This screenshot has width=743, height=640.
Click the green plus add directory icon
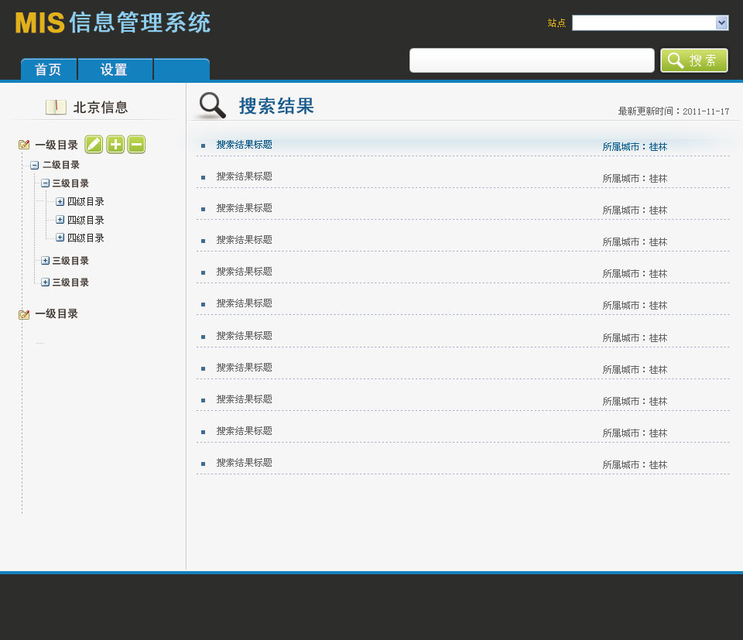coord(115,144)
